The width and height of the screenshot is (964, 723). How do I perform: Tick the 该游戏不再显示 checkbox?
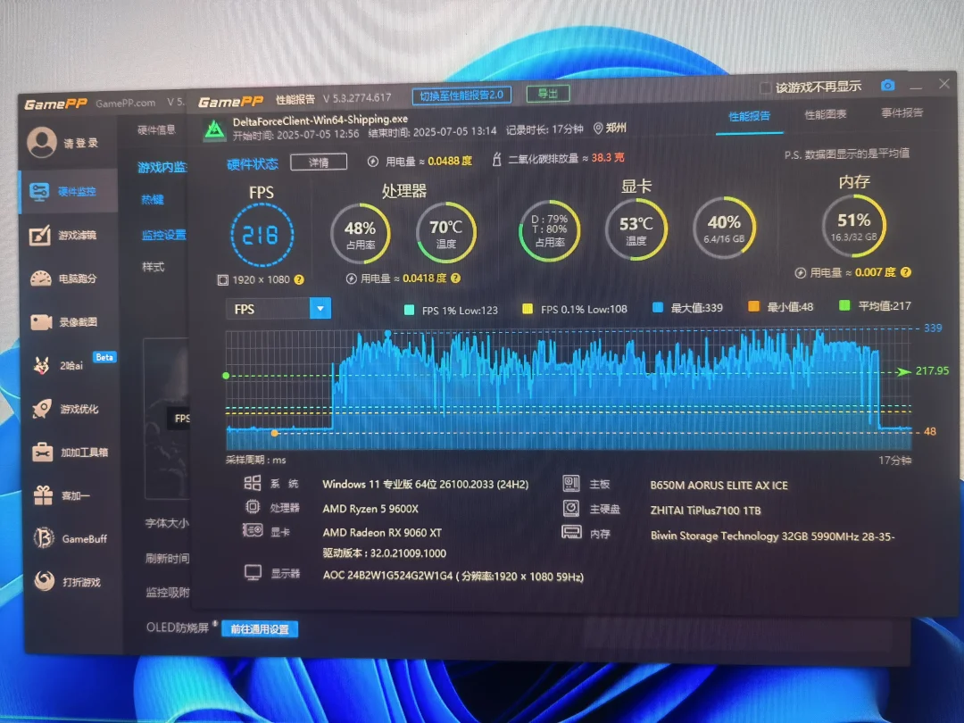point(766,87)
